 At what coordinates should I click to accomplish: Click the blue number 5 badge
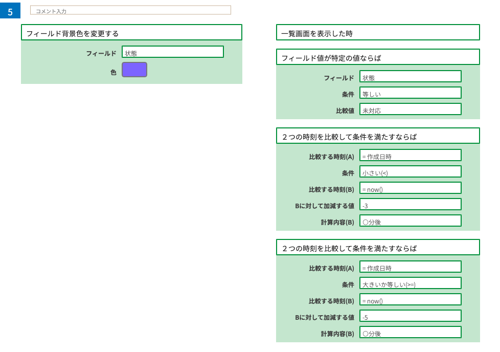(x=10, y=11)
